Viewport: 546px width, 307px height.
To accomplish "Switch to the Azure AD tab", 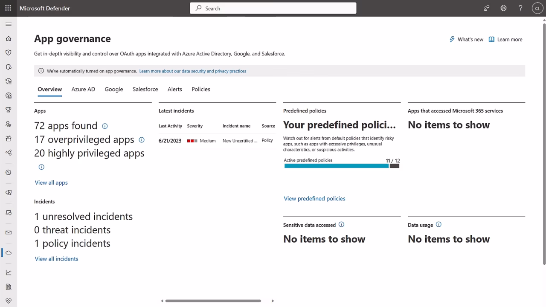I will coord(83,89).
